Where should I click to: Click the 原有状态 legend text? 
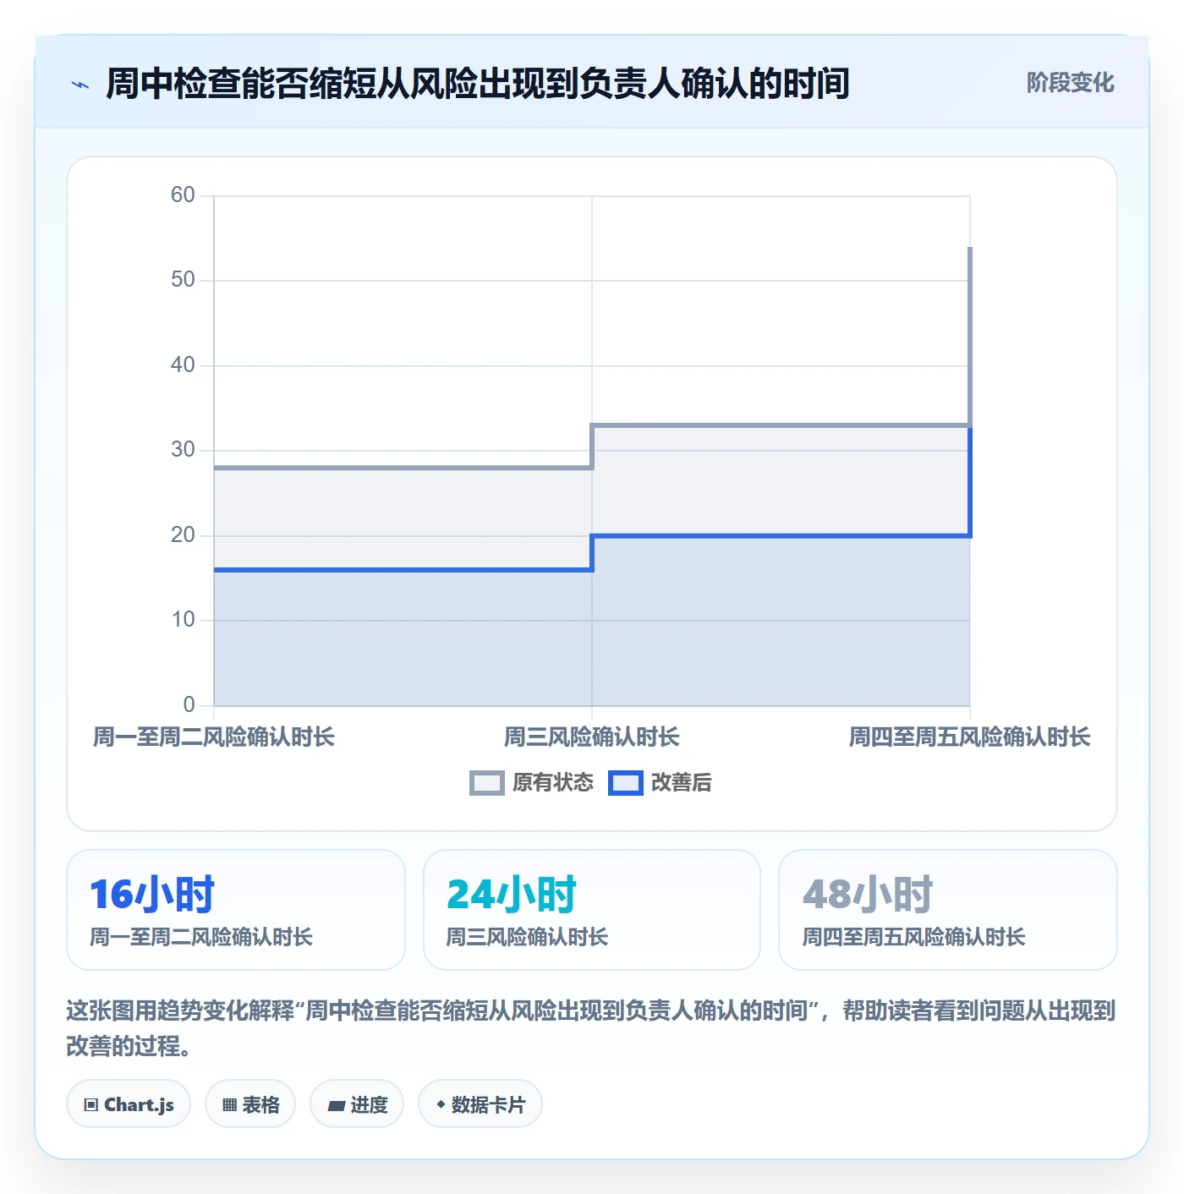click(553, 783)
